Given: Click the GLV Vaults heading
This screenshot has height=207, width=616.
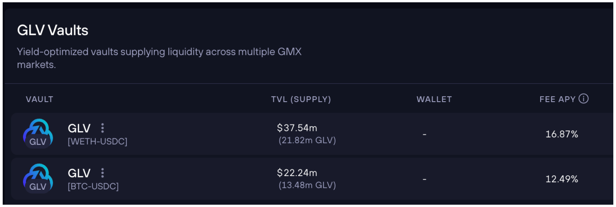Looking at the screenshot, I should (x=53, y=30).
